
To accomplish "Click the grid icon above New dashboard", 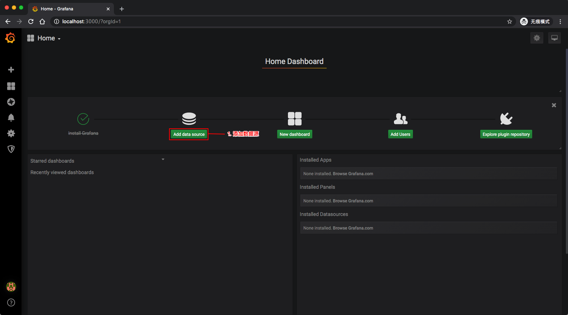I will [295, 119].
